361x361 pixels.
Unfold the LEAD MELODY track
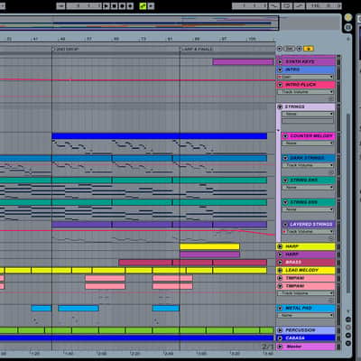280,270
